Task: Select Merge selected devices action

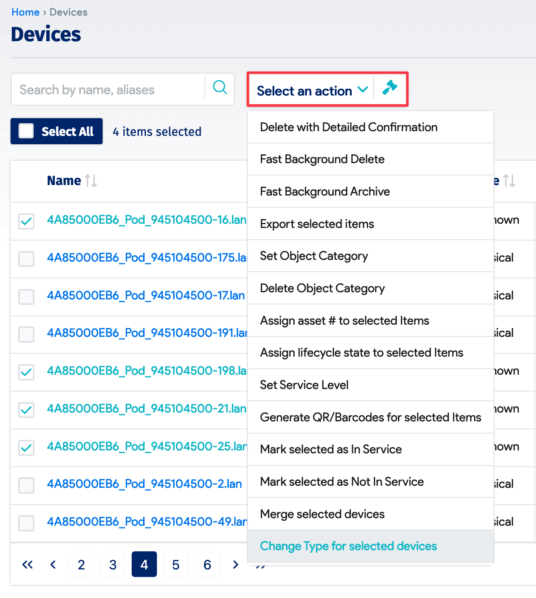Action: point(322,514)
